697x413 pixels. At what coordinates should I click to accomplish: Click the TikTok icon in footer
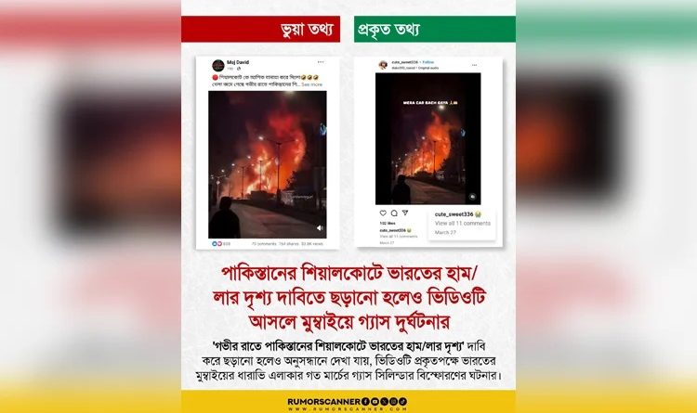tap(402, 402)
